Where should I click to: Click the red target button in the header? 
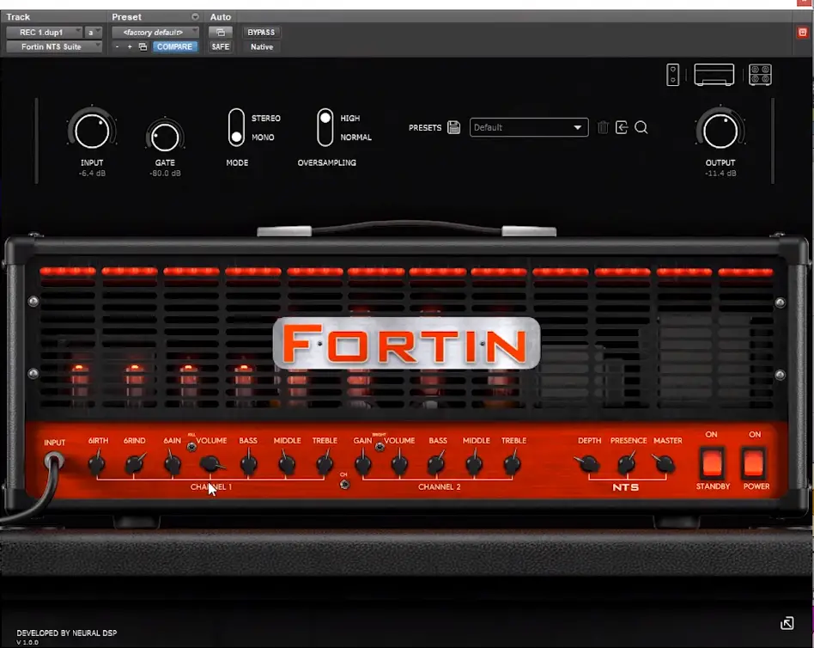(802, 32)
